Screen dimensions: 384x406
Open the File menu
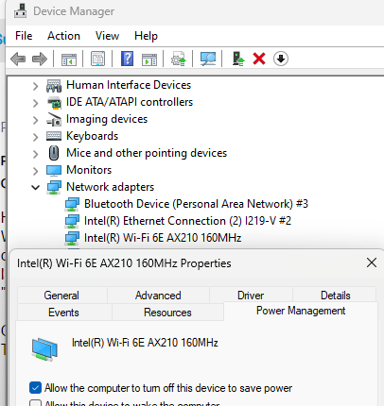[x=24, y=36]
